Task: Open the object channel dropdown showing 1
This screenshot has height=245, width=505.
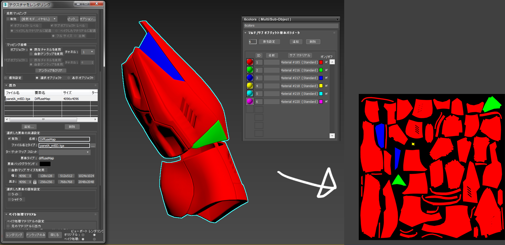Action: point(88,52)
